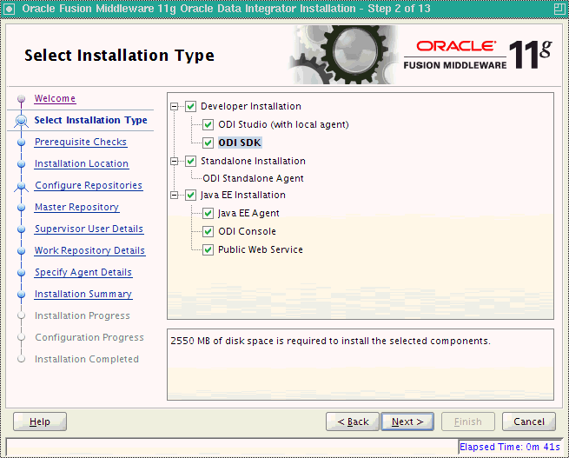569x458 pixels.
Task: Toggle the Developer Installation checkbox
Action: (x=190, y=106)
